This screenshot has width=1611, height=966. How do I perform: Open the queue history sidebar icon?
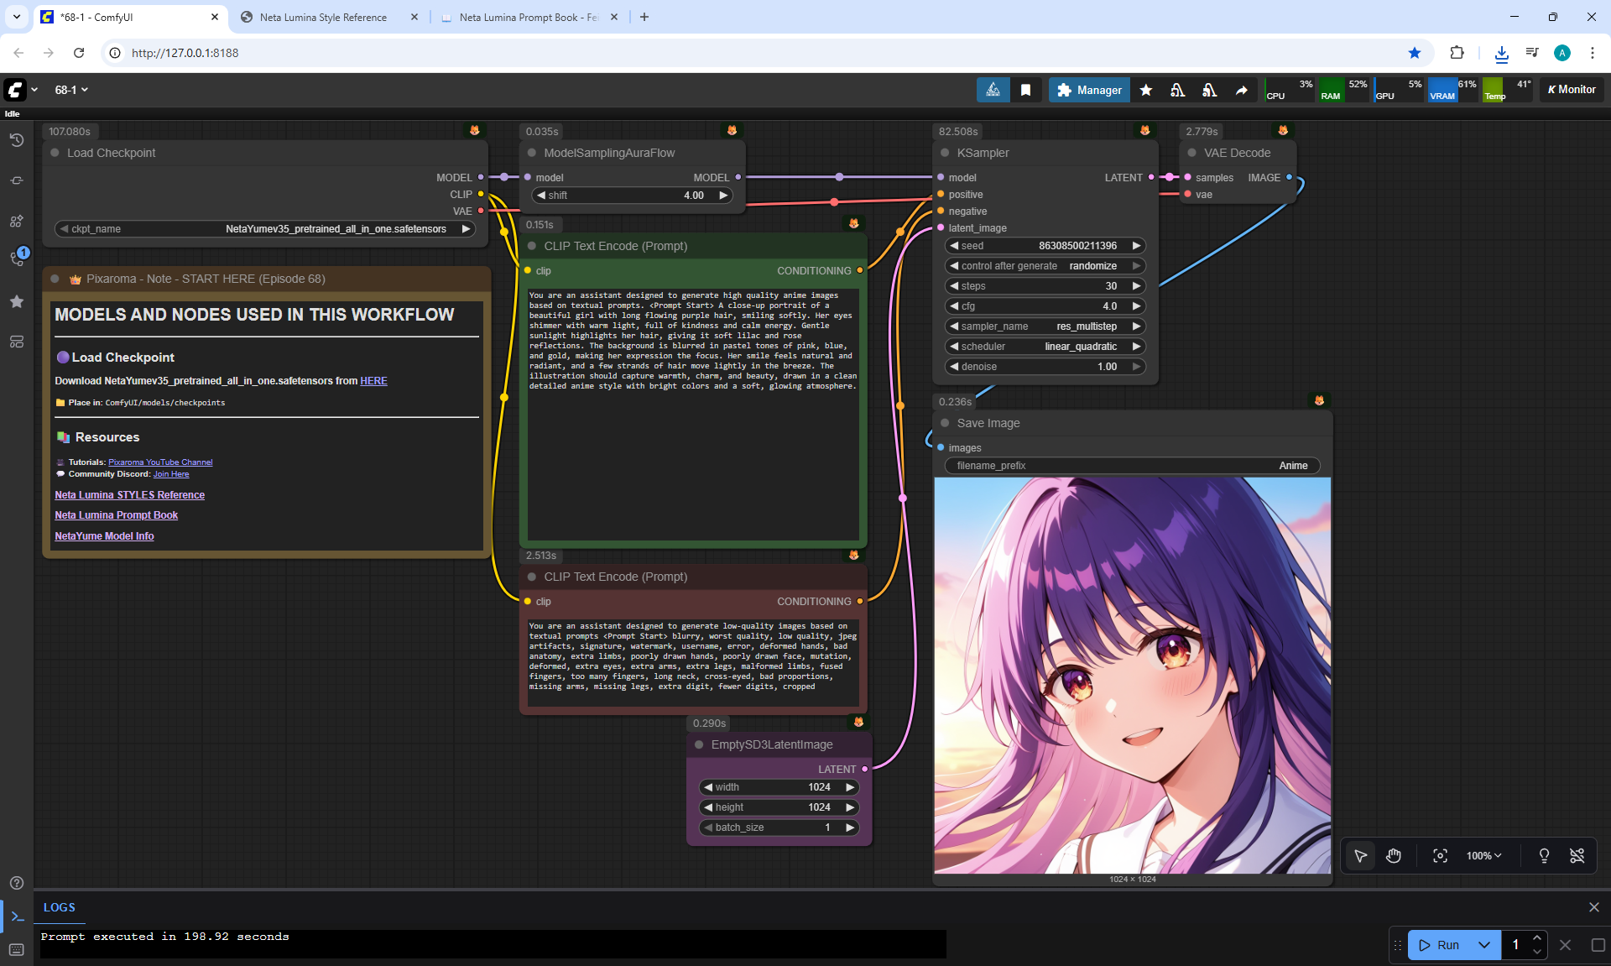16,140
